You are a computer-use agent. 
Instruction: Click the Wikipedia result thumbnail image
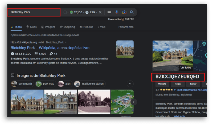point(125,49)
